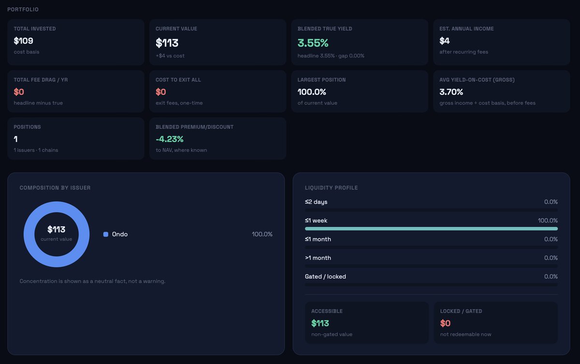Click the Positions count value 1
This screenshot has width=580, height=364.
pos(16,139)
